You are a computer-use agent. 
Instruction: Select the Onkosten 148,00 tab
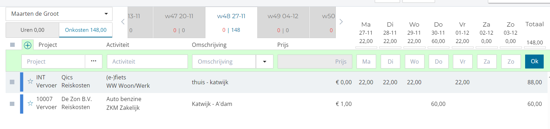[86, 30]
